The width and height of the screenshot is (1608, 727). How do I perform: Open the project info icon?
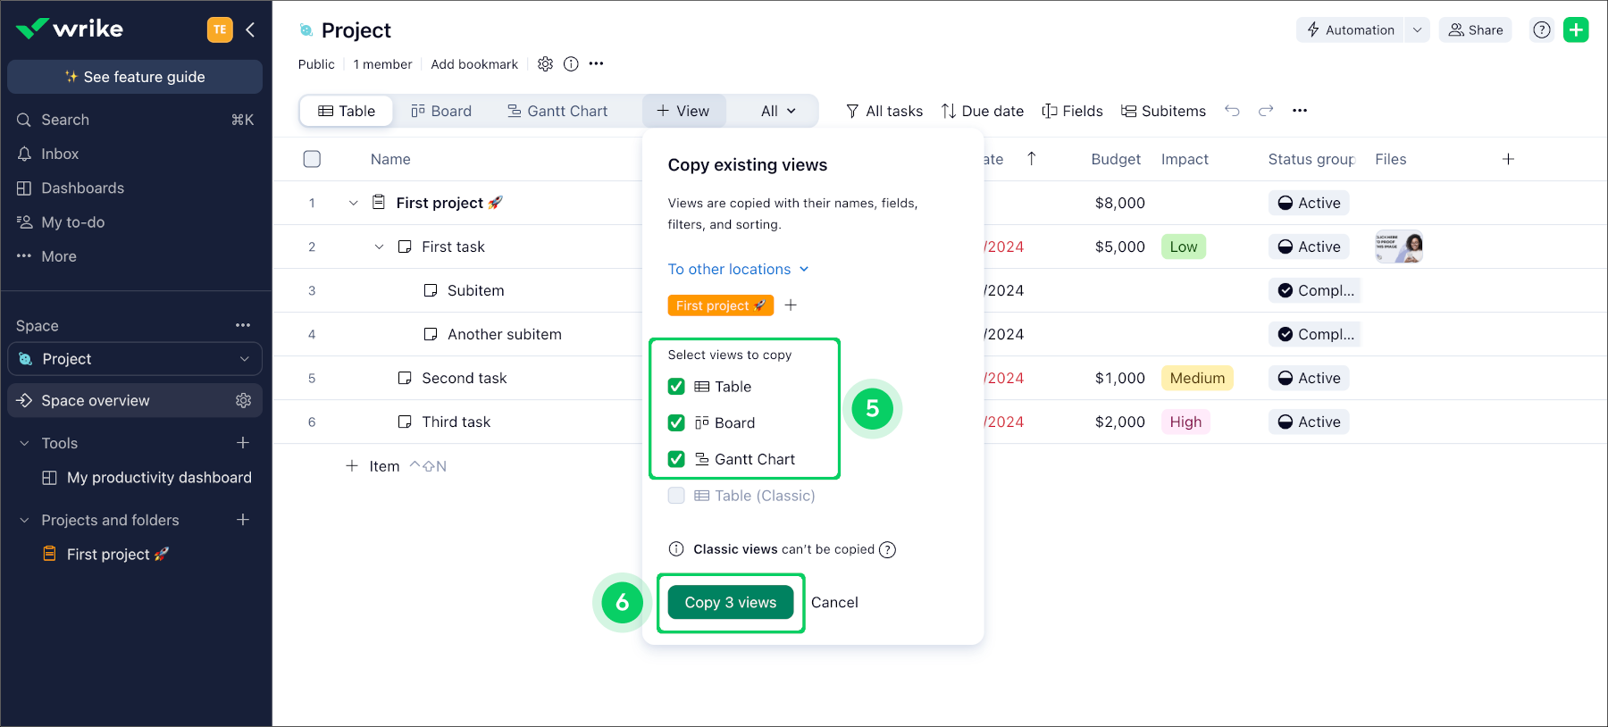tap(571, 64)
